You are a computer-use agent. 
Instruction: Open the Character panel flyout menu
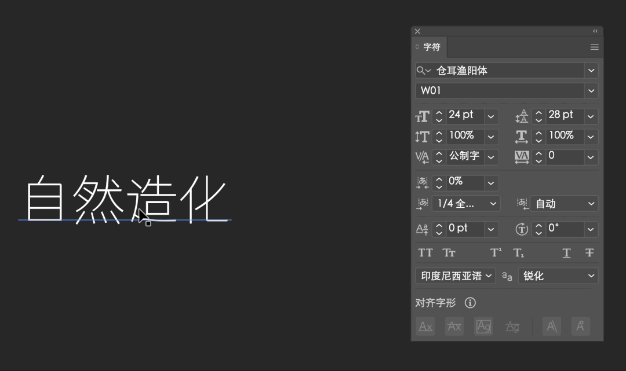[x=595, y=47]
